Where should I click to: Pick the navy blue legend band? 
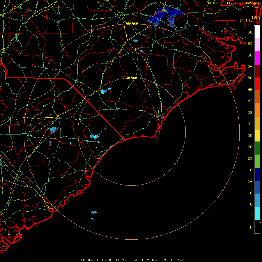pos(257,174)
